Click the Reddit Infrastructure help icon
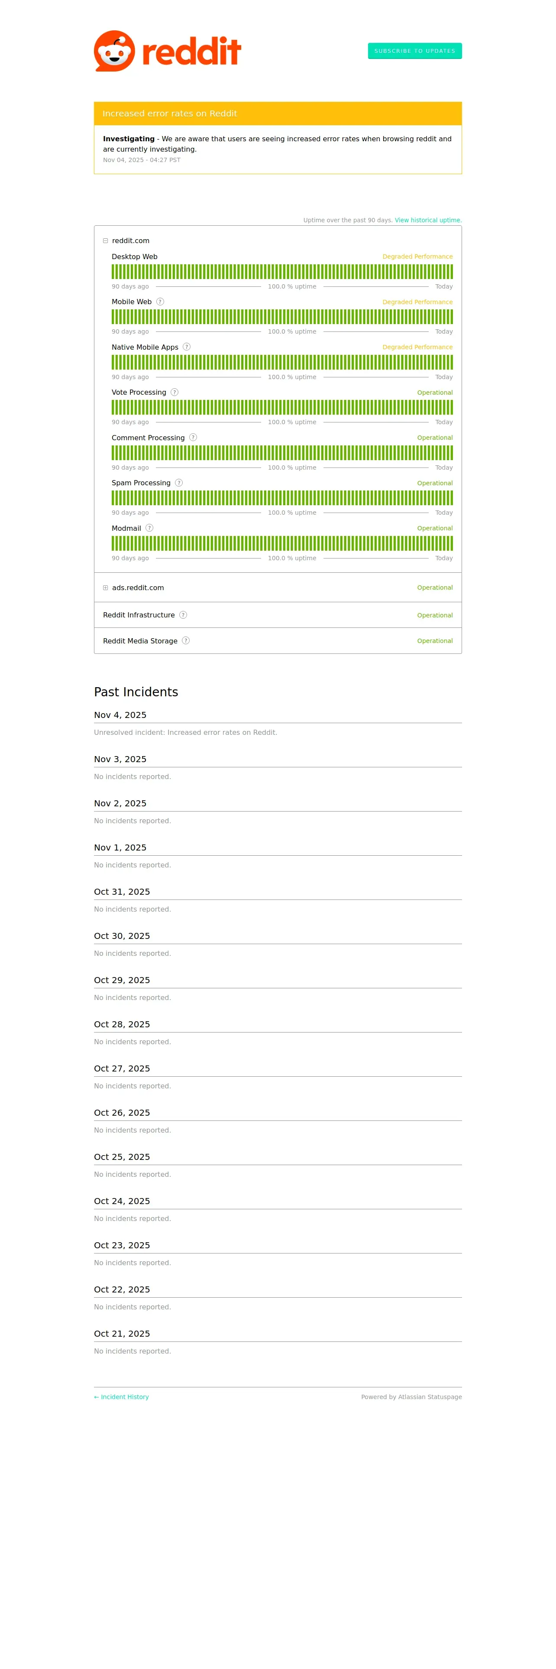The width and height of the screenshot is (556, 1669). pos(183,616)
